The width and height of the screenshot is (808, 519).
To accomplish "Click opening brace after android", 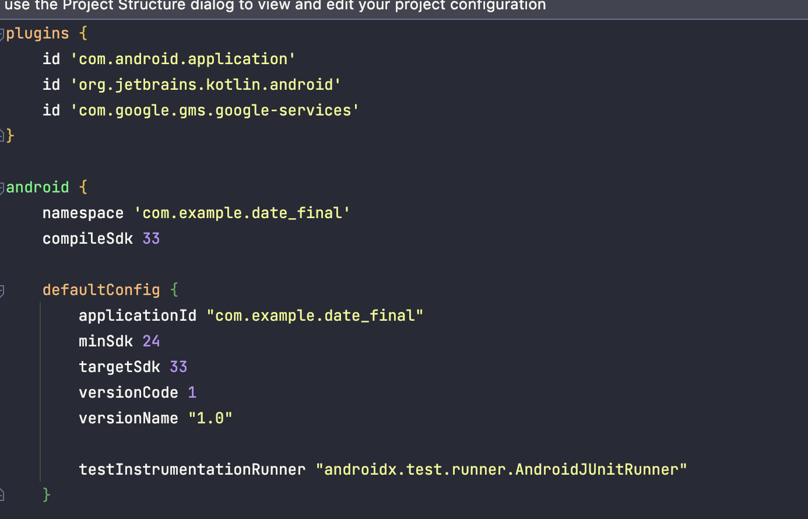I will 83,187.
